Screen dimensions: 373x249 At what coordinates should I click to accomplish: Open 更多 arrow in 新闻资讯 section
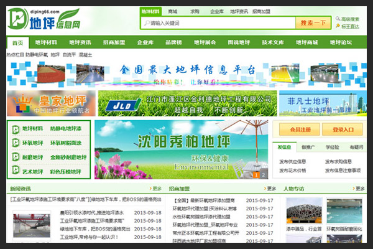click(x=155, y=189)
